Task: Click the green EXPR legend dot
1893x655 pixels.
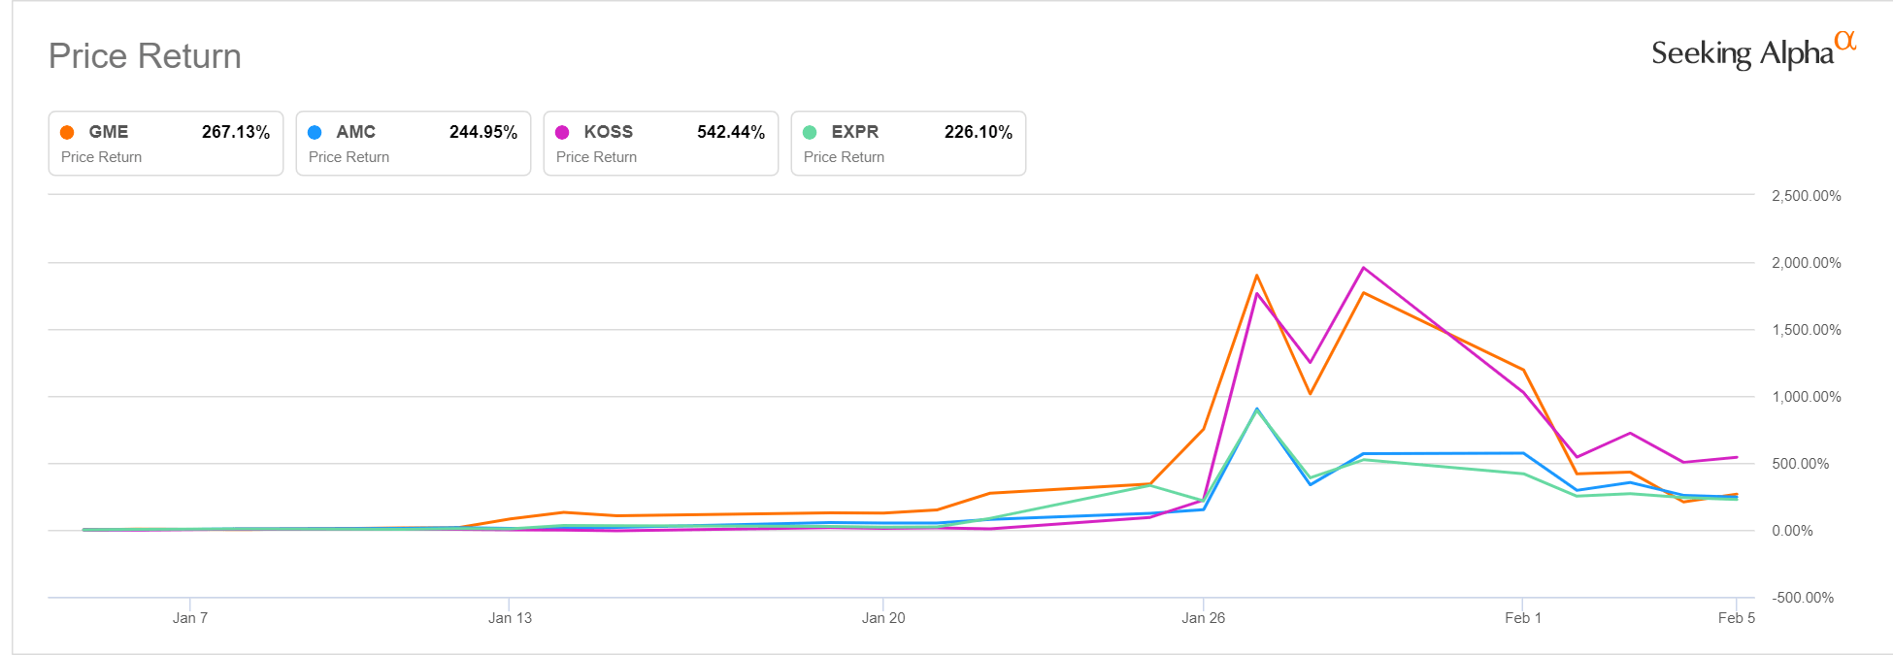Action: (x=810, y=132)
